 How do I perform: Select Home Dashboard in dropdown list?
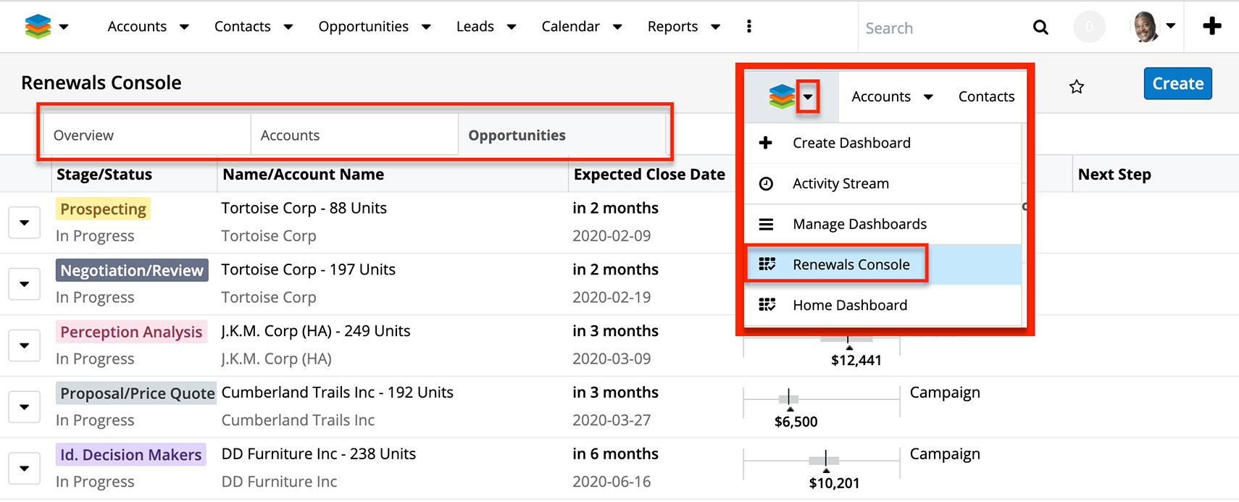pyautogui.click(x=849, y=305)
